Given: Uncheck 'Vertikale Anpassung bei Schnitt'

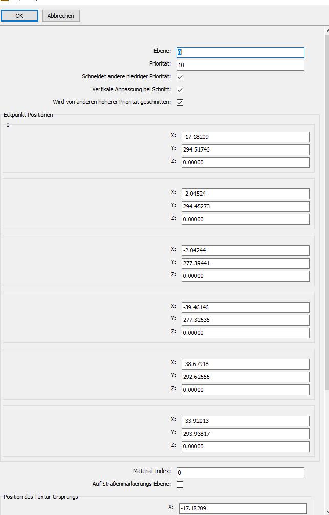Looking at the screenshot, I should click(x=180, y=90).
